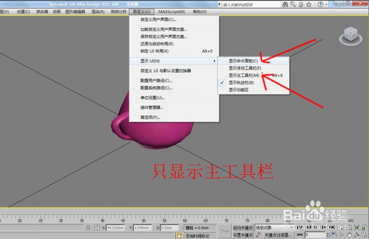The height and width of the screenshot is (239, 369).
Task: Click the Y coordinate field
Action: [142, 228]
